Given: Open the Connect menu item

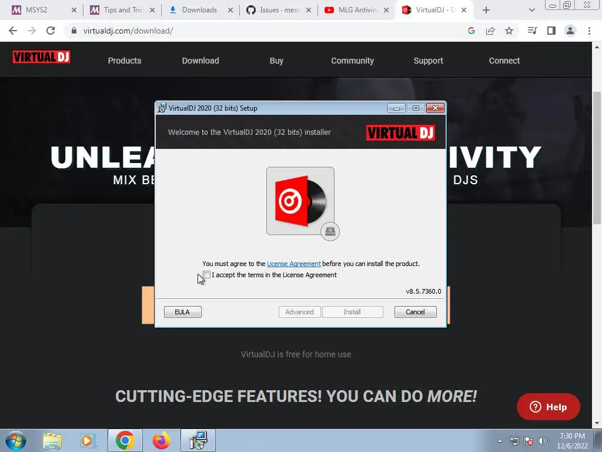Looking at the screenshot, I should coord(504,61).
